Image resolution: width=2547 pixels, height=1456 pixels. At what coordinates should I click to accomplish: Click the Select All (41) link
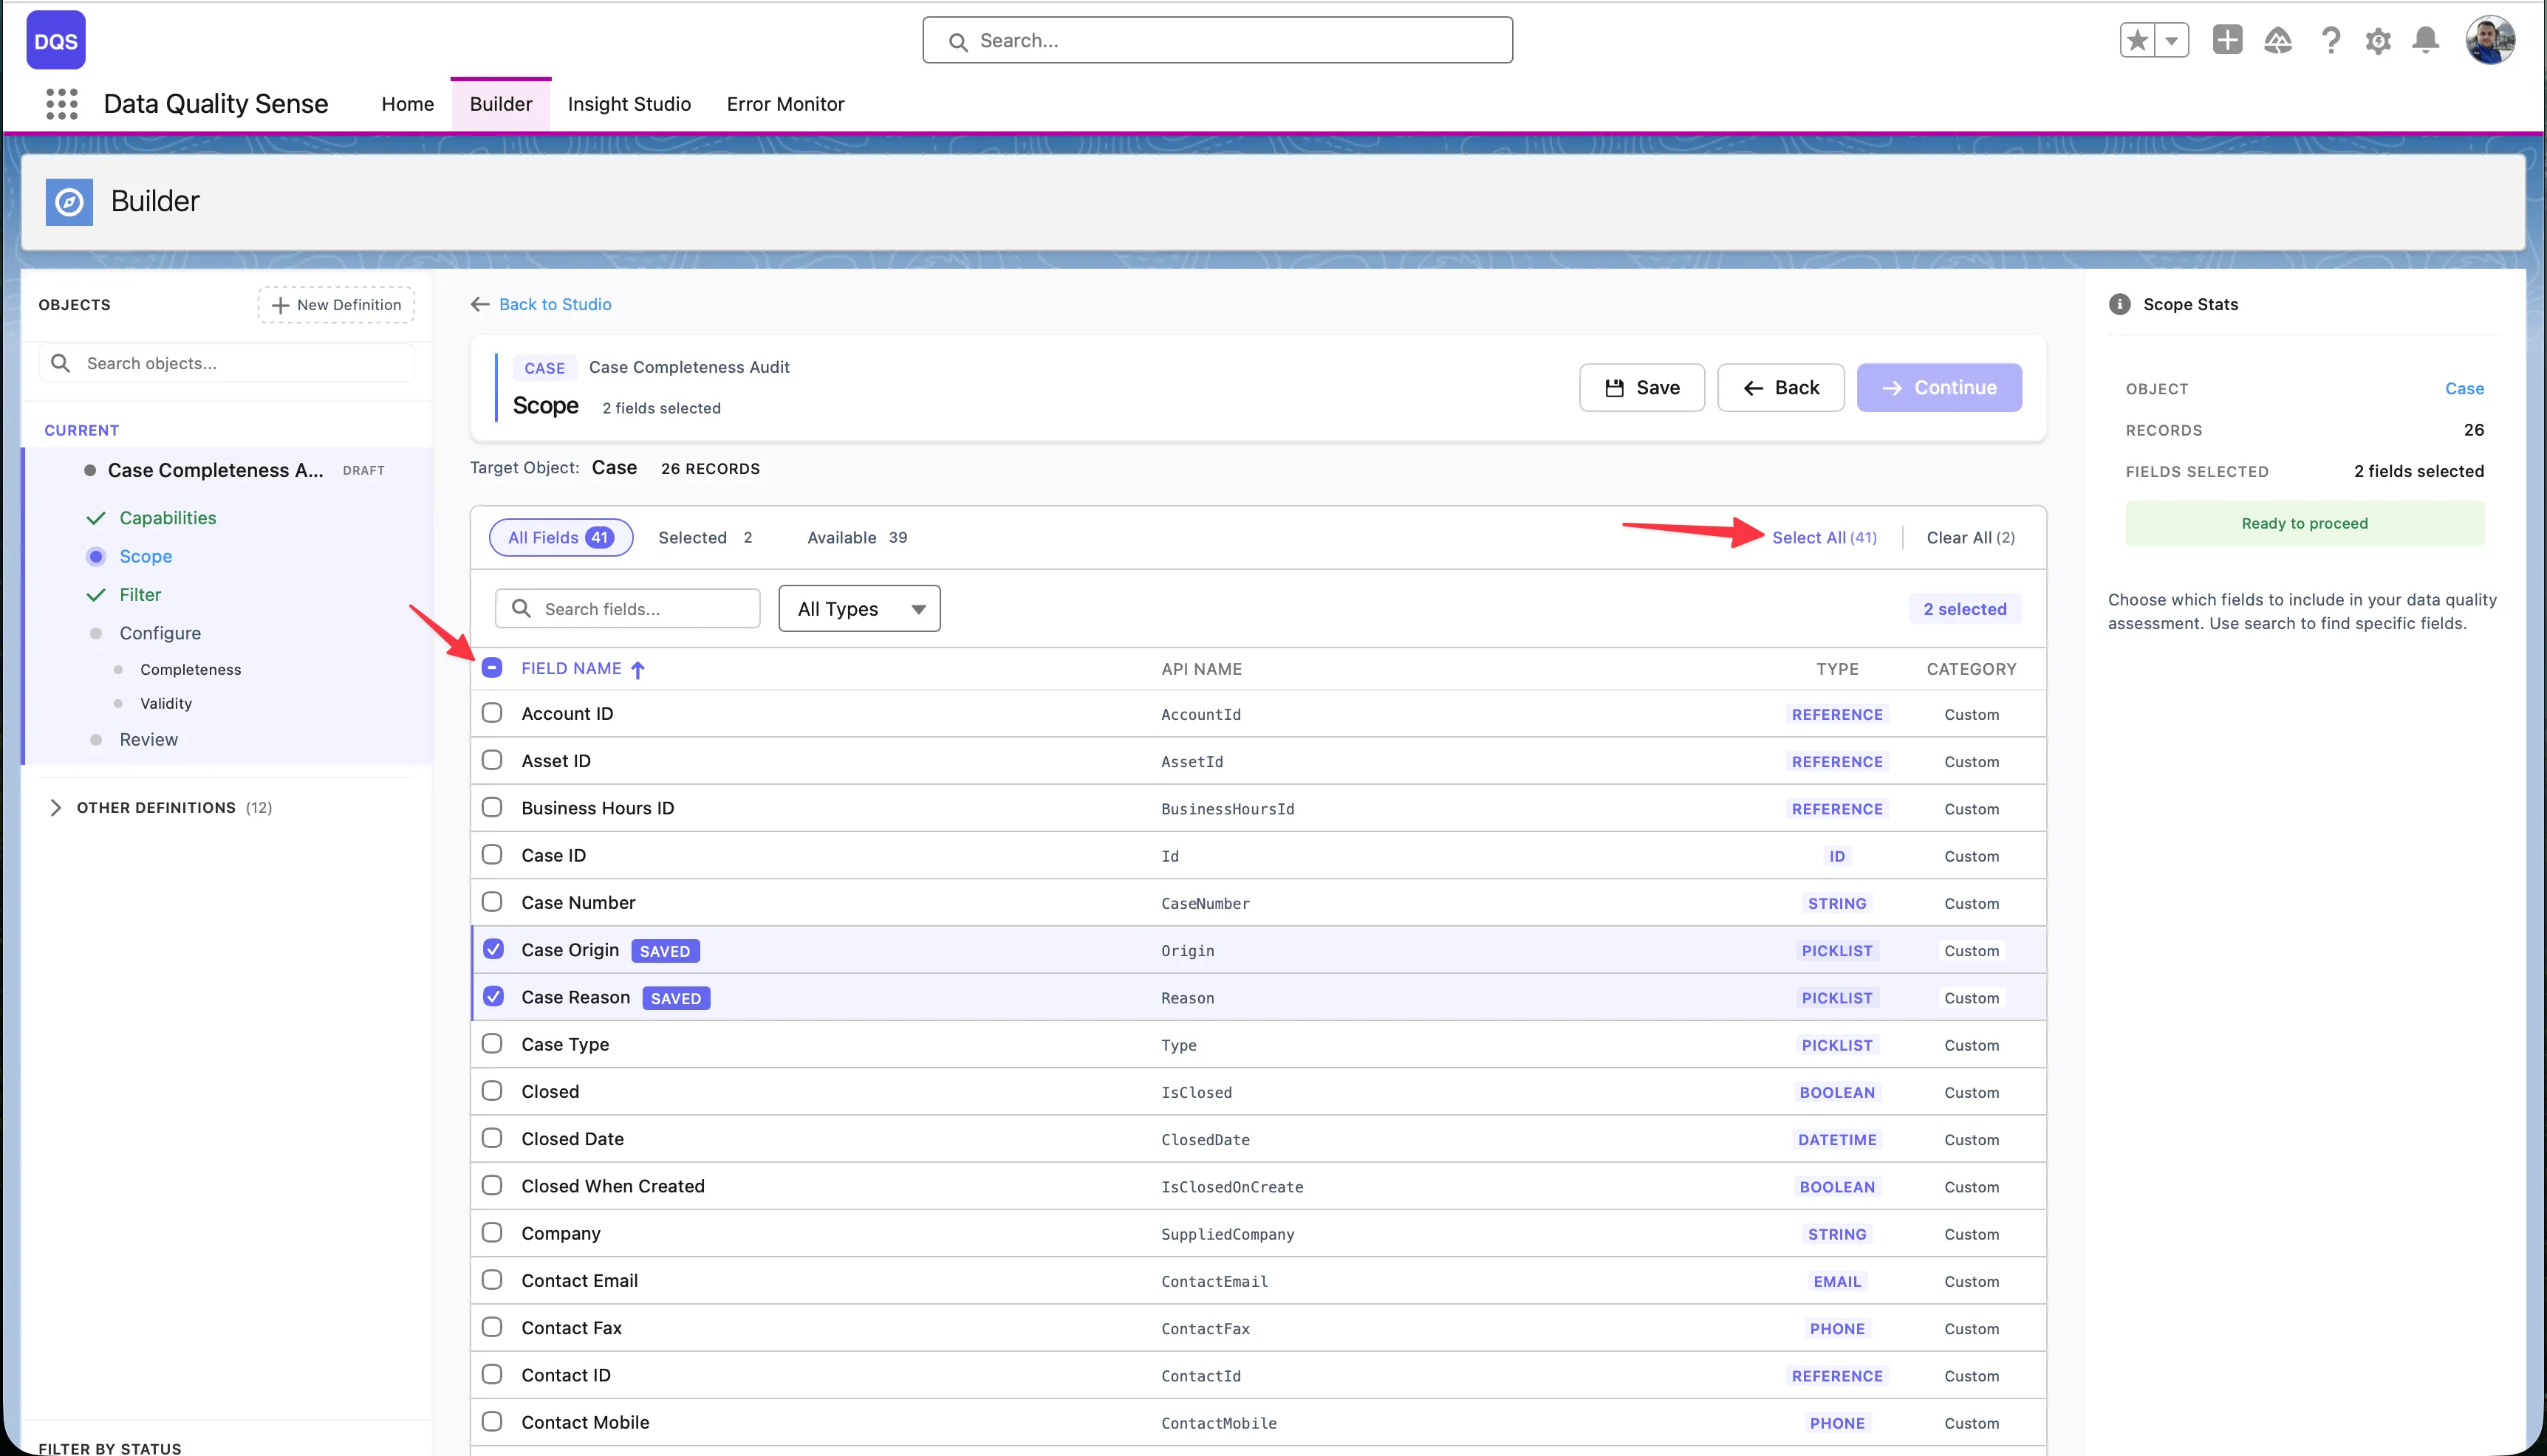[x=1825, y=537]
